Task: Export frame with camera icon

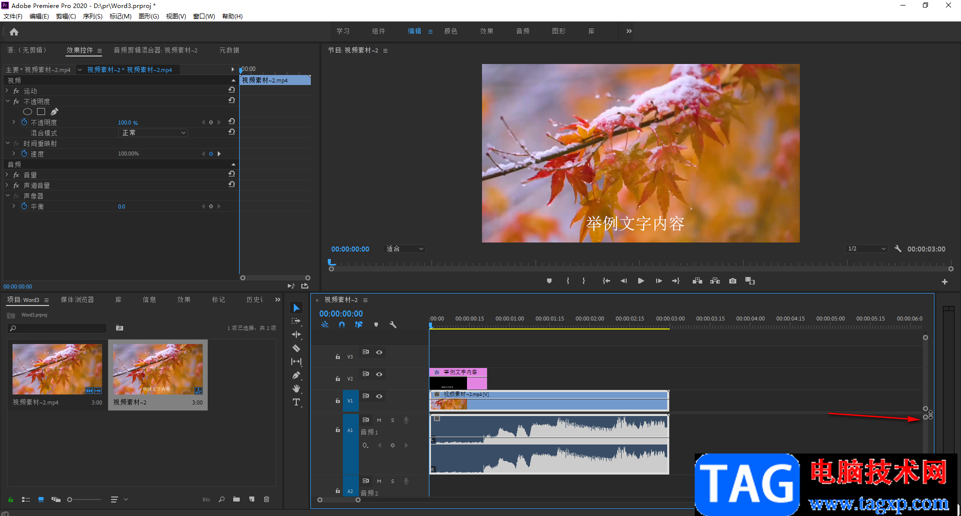Action: tap(733, 281)
